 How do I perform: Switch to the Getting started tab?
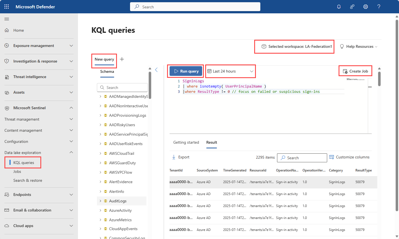point(186,142)
